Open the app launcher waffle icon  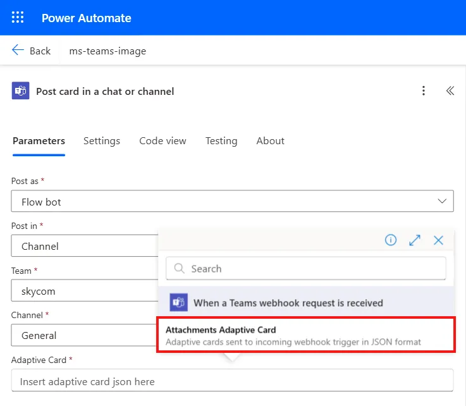coord(18,17)
